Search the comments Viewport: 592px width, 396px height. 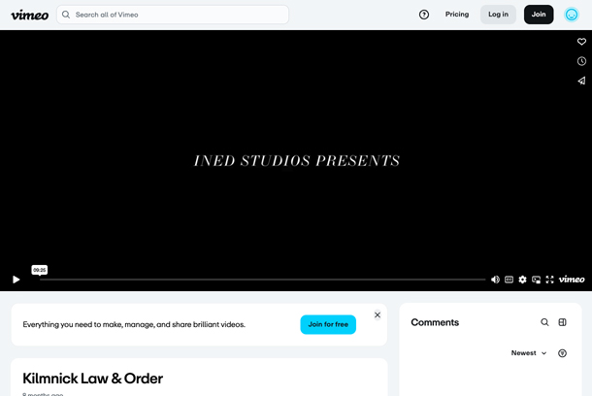coord(544,322)
